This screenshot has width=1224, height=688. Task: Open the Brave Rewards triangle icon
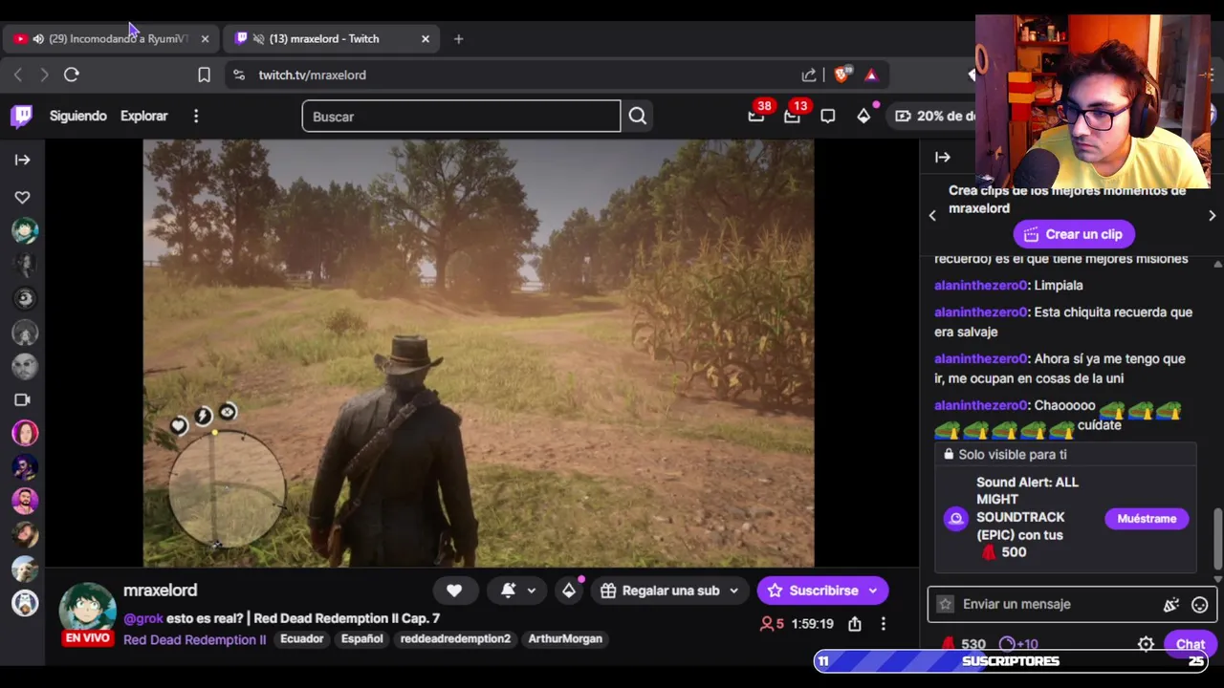coord(871,75)
